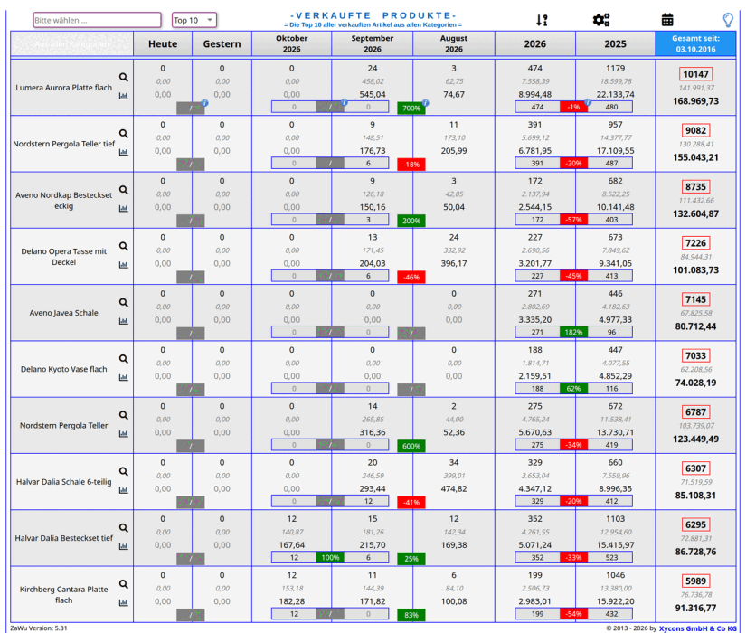Click the August 2026 column header
The image size is (746, 633).
pyautogui.click(x=454, y=43)
